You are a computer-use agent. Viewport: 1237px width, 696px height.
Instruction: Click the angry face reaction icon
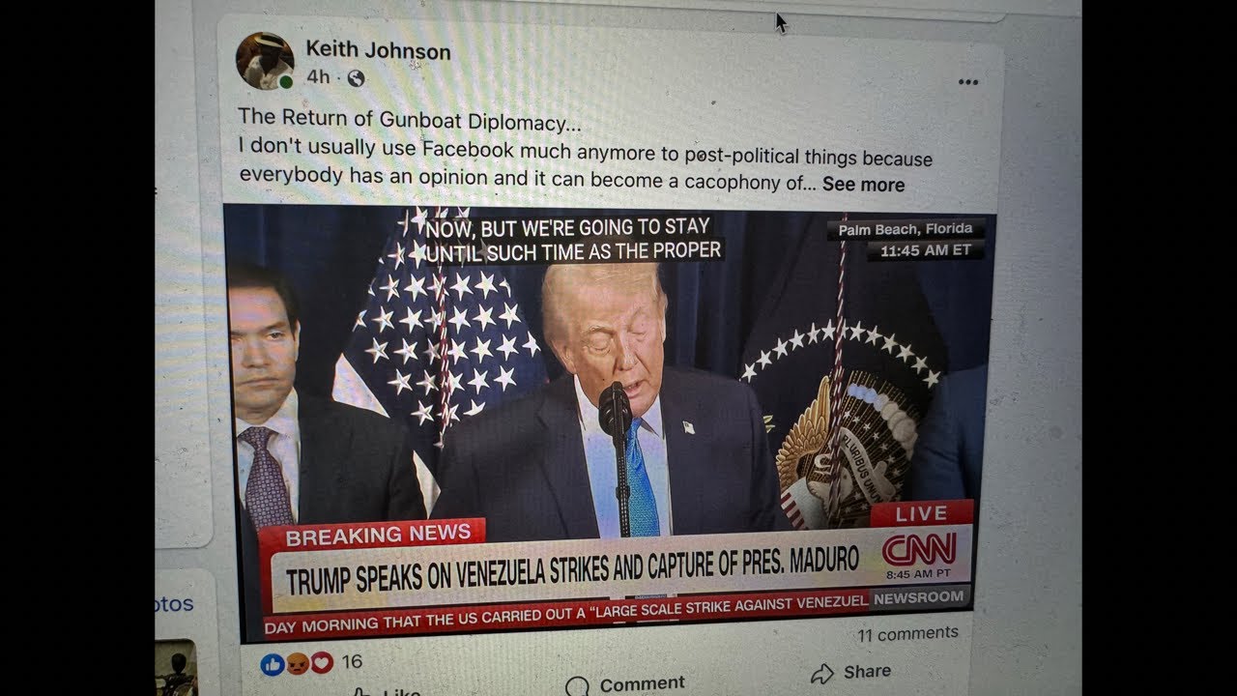click(x=299, y=663)
